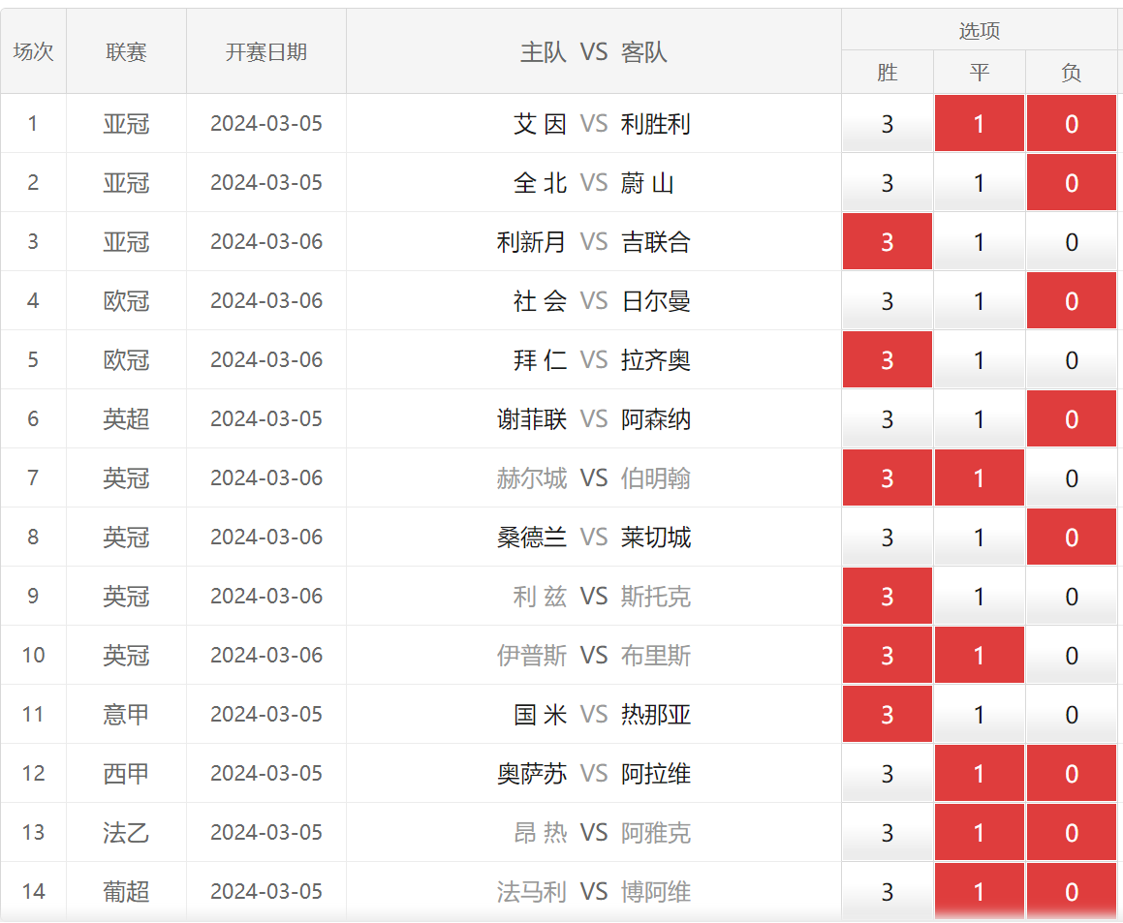The height and width of the screenshot is (923, 1123).
Task: Click the 负 column header
Action: [x=1072, y=73]
